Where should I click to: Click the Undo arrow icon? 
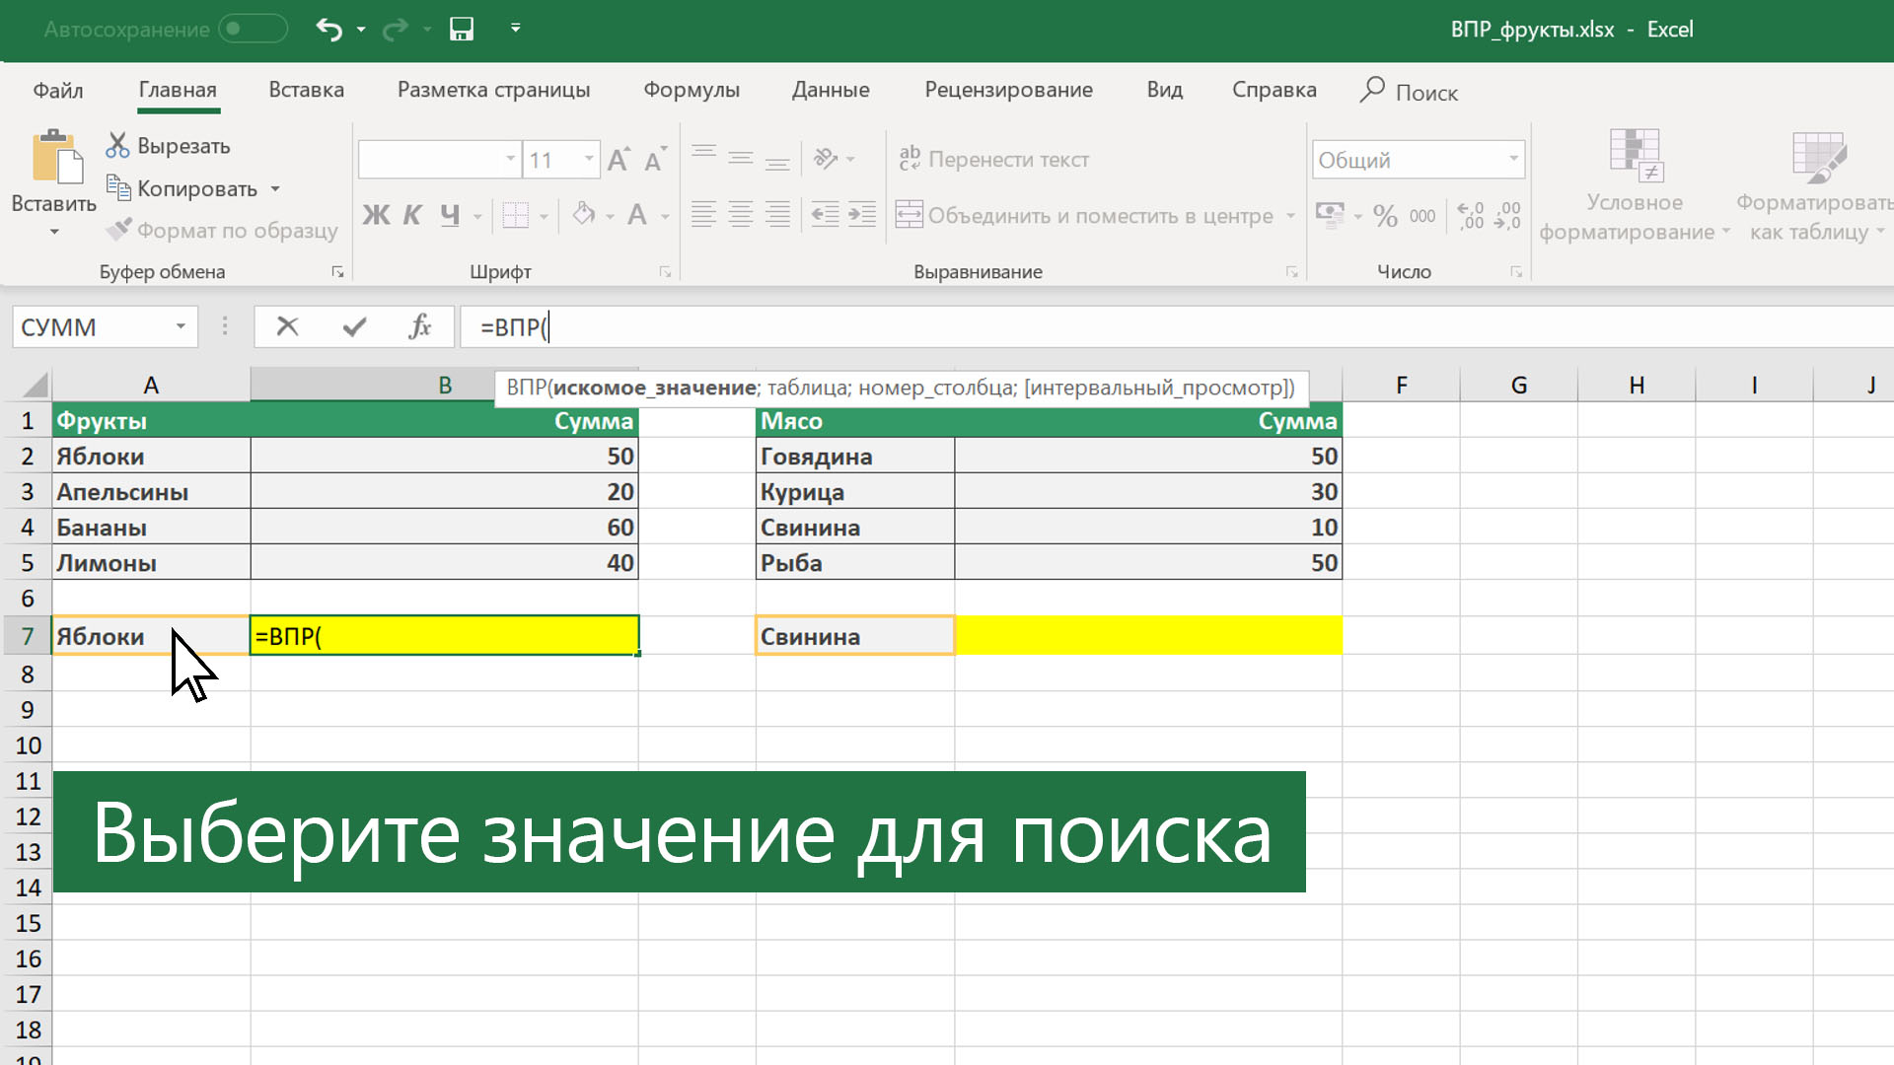click(328, 30)
